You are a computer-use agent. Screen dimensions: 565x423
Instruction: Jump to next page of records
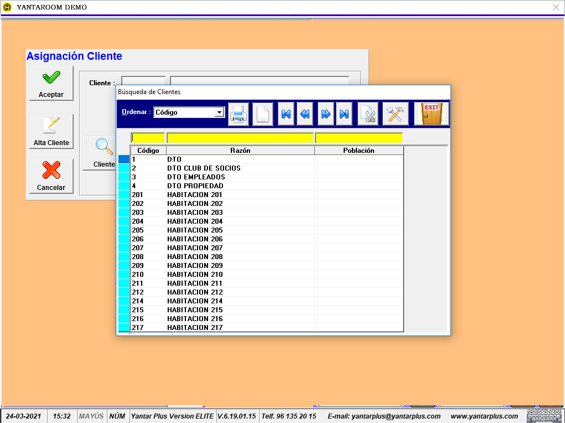pyautogui.click(x=325, y=114)
